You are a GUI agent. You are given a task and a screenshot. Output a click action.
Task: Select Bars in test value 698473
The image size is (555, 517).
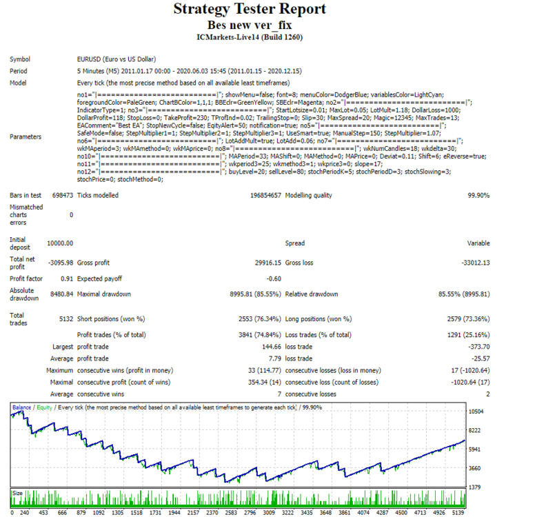click(x=63, y=195)
